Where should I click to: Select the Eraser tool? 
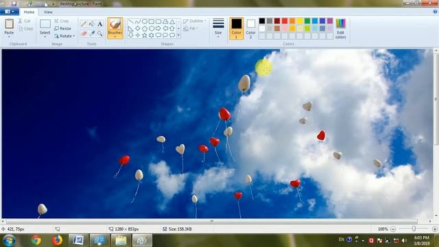tap(84, 34)
